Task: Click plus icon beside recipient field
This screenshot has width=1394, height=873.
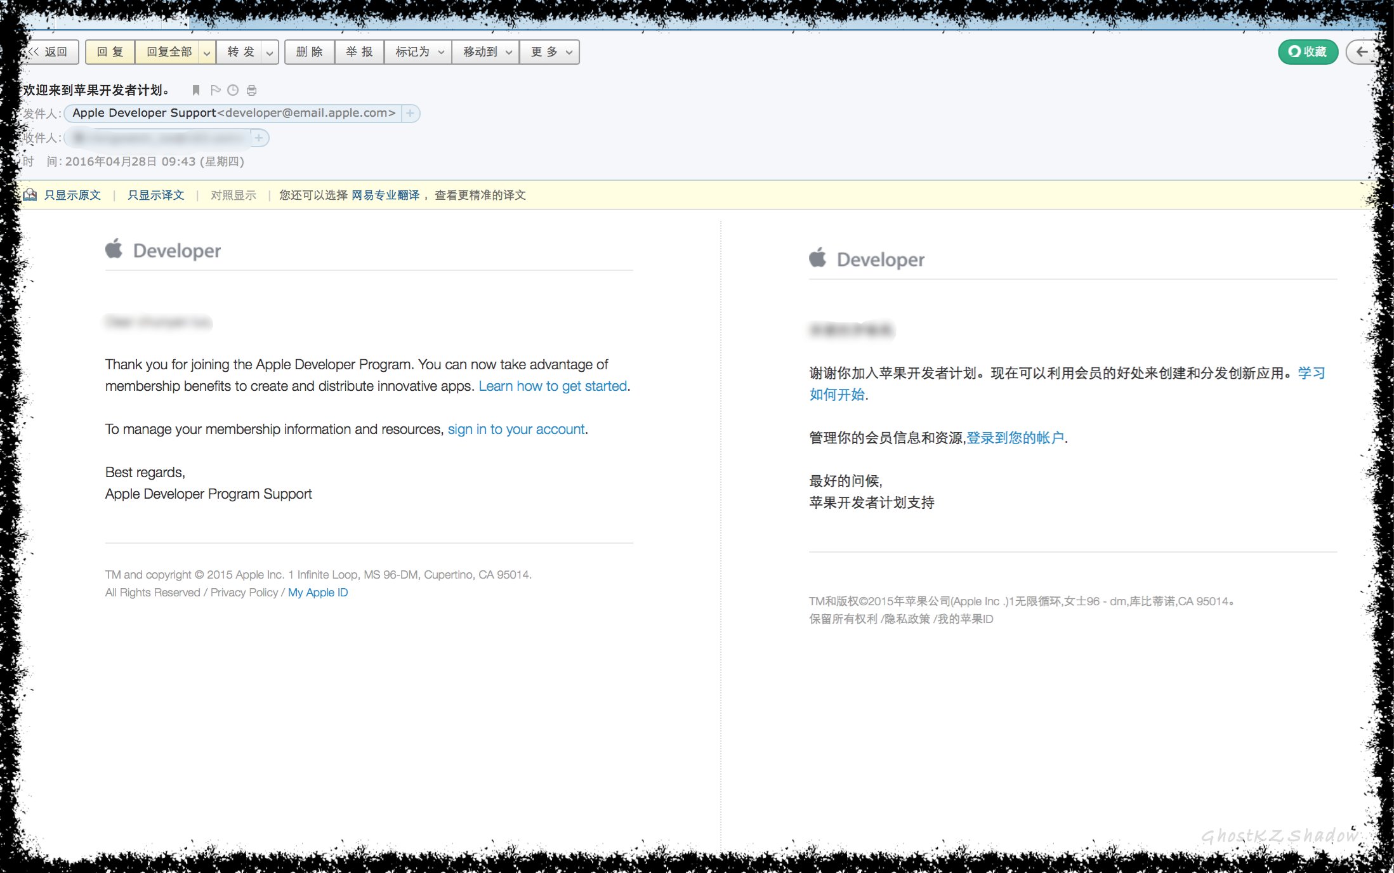Action: coord(259,138)
